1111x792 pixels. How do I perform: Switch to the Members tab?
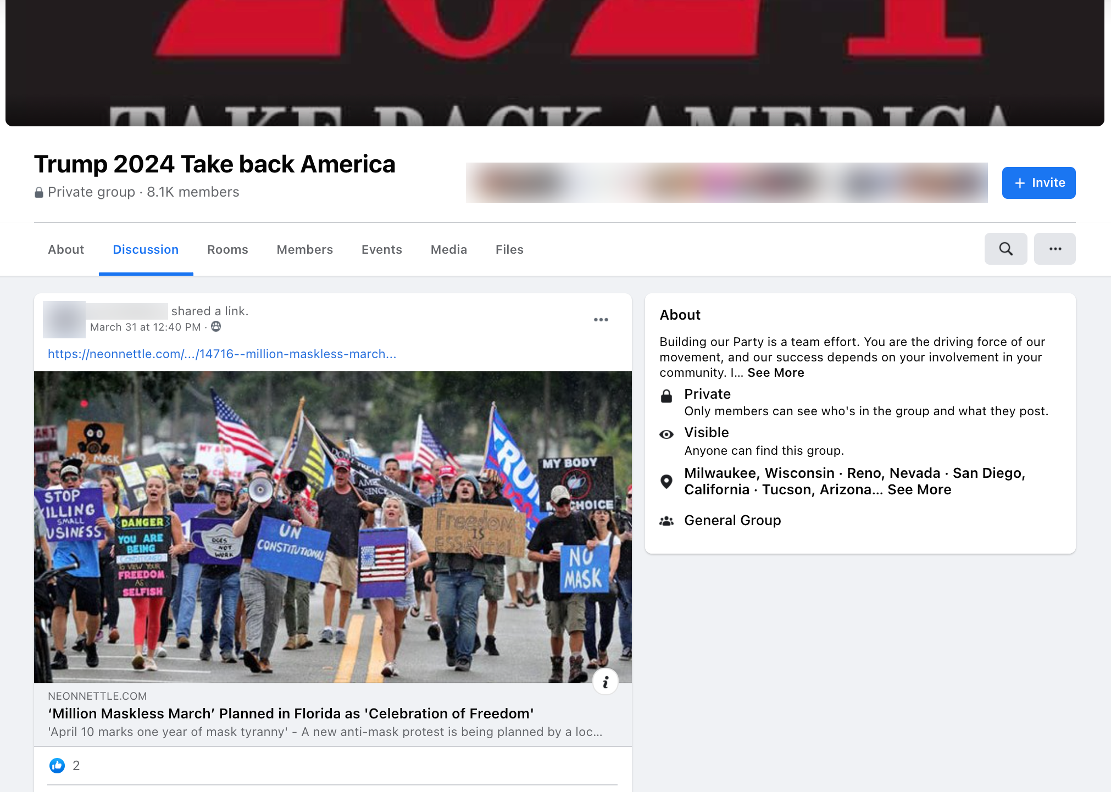click(305, 249)
